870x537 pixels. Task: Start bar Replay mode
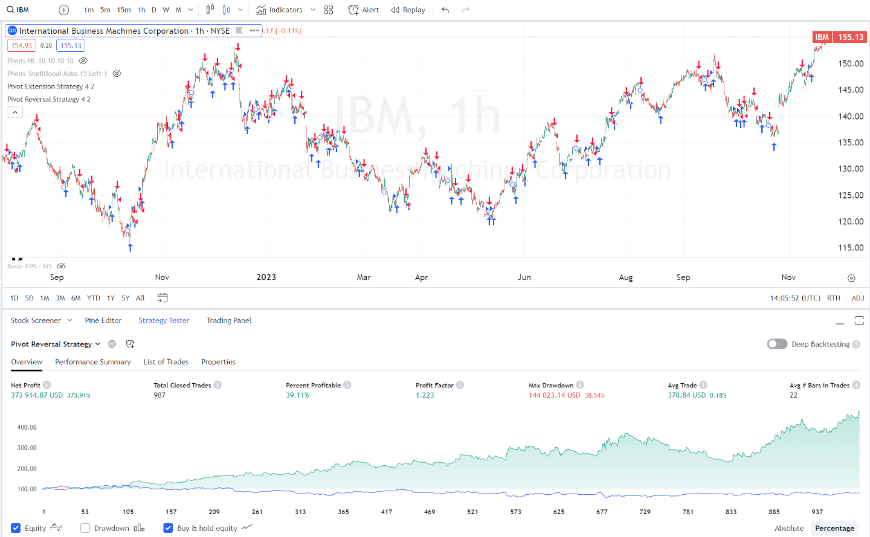coord(408,10)
